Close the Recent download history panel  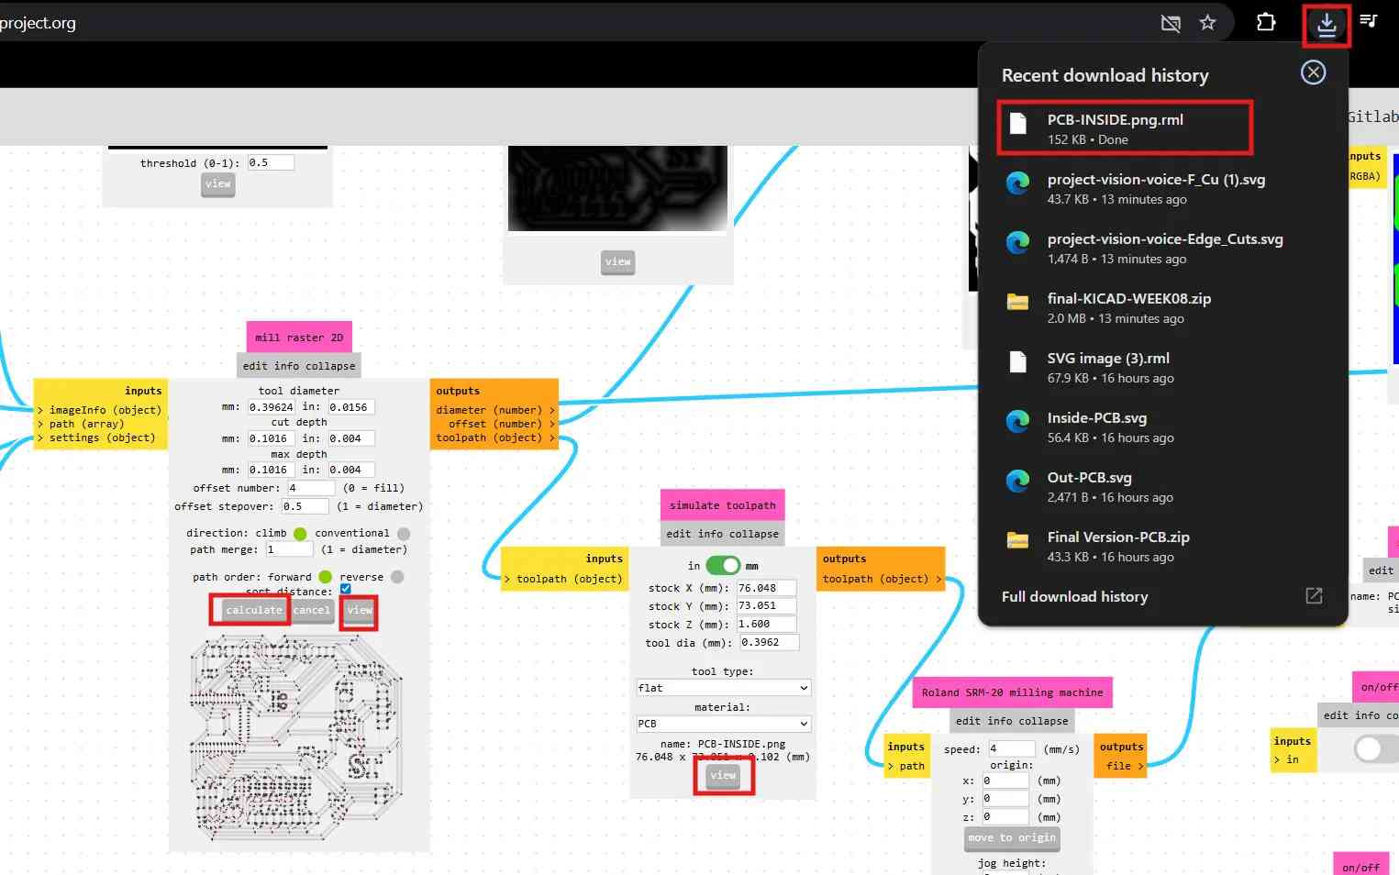click(1313, 72)
